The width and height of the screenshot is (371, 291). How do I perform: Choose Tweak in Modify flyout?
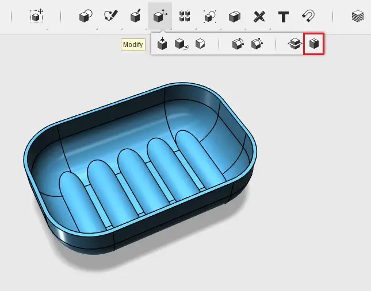coord(182,44)
